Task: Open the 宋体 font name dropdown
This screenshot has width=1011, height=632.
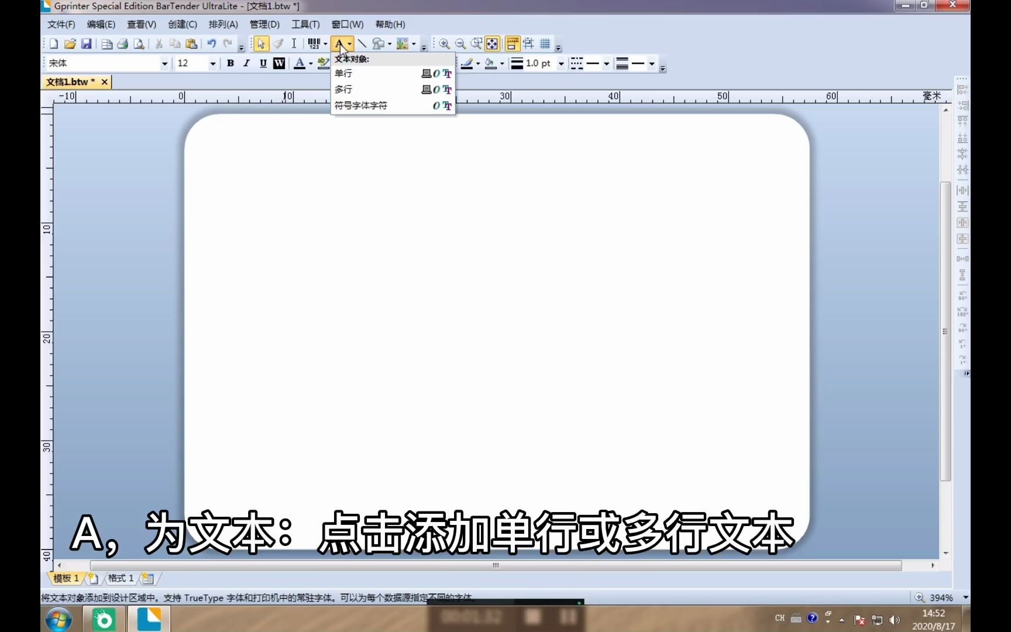Action: (165, 64)
